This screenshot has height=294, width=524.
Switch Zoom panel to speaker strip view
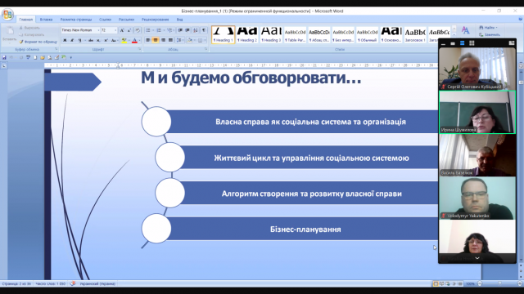462,43
